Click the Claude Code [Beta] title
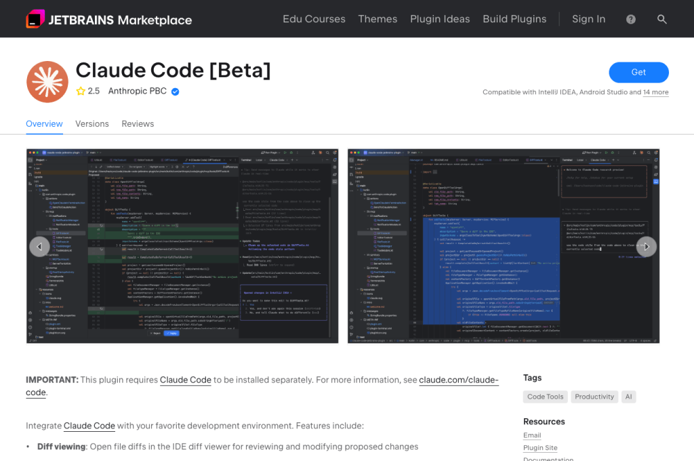 tap(173, 71)
